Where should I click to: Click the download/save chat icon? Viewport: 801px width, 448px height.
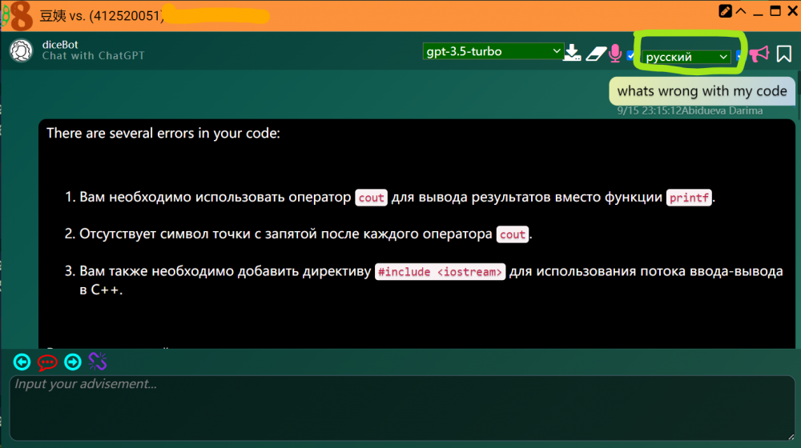tap(572, 53)
